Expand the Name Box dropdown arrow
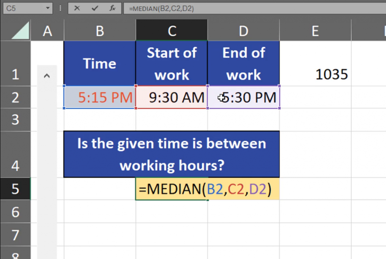 pos(47,8)
